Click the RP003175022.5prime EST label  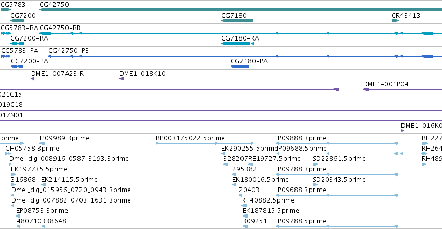[190, 138]
